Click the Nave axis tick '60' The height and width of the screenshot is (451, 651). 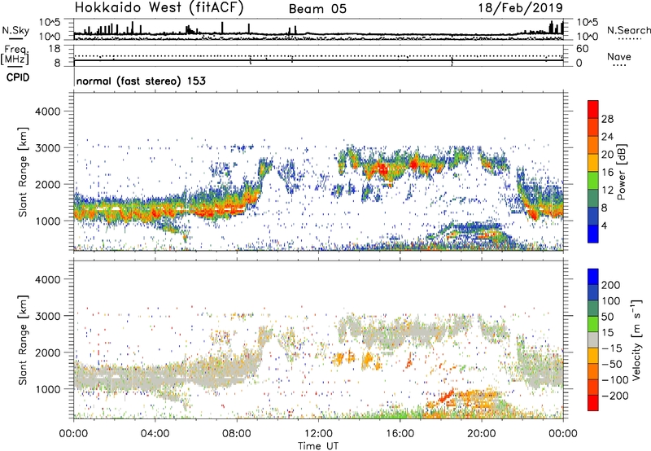click(x=582, y=49)
